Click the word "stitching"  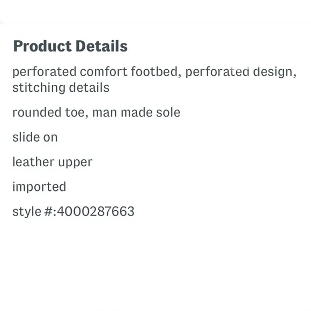coord(39,88)
